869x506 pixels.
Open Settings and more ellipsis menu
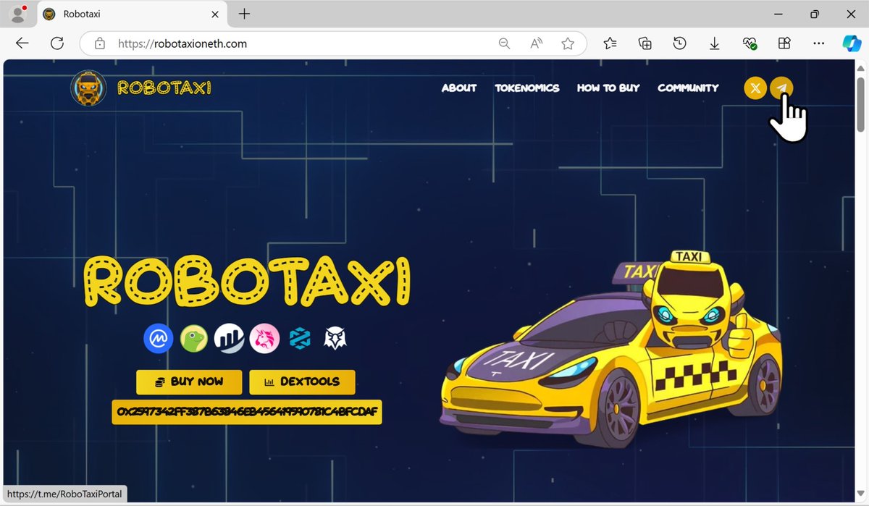818,43
